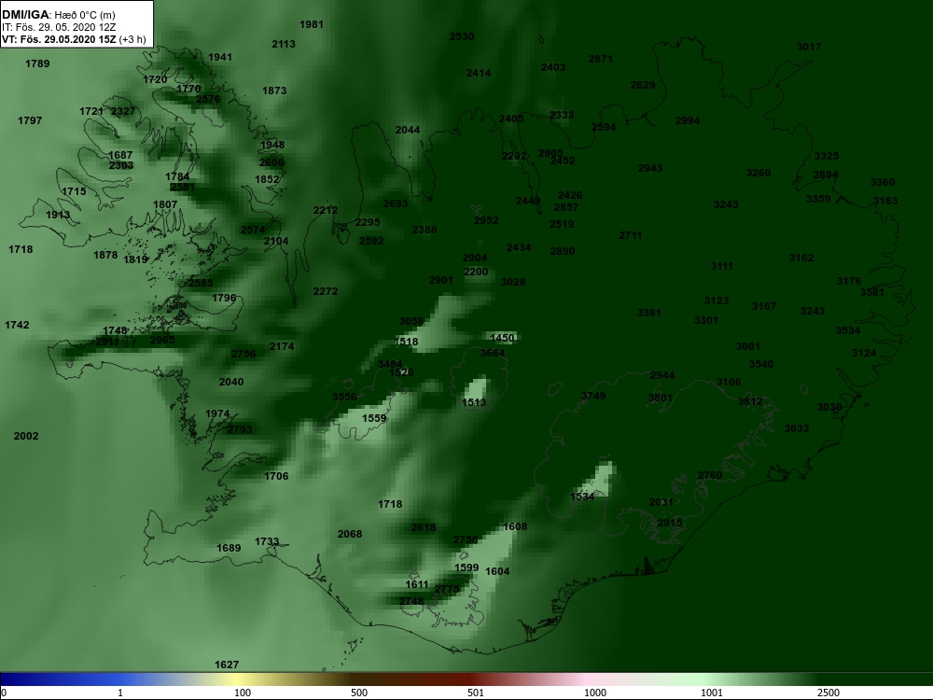Viewport: 933px width, 700px height.
Task: Select the map value 3033
Action: tap(796, 428)
